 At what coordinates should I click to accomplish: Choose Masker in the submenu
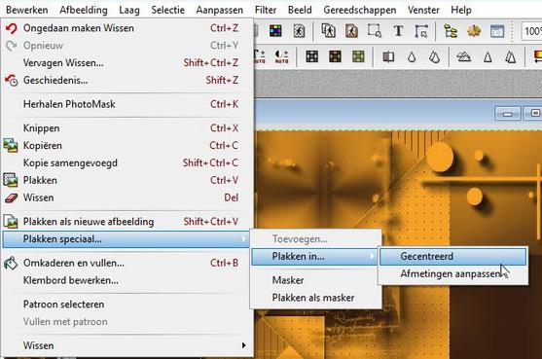[315, 280]
